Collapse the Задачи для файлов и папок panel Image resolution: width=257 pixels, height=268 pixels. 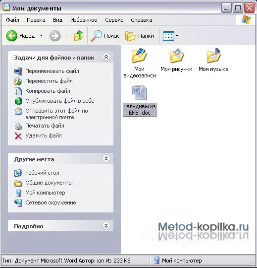106,57
